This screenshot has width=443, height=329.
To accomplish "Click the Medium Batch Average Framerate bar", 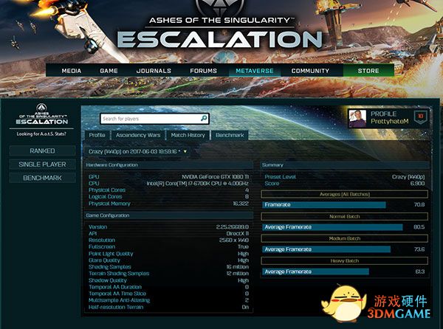I will pos(326,249).
